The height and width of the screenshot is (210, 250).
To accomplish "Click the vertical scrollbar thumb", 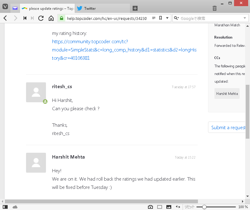I will click(248, 111).
